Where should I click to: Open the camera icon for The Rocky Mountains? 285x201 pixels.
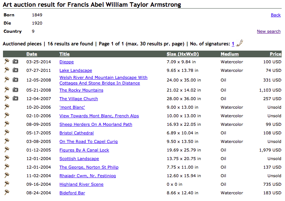pyautogui.click(x=15, y=90)
